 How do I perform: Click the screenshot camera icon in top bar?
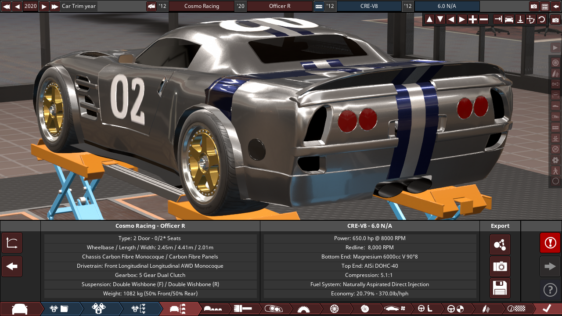pos(534,6)
